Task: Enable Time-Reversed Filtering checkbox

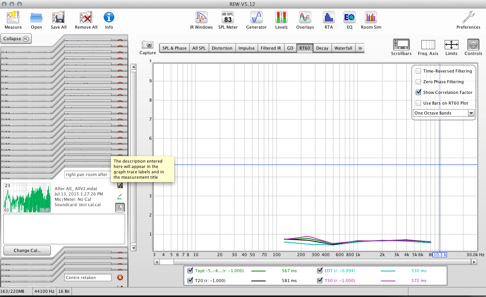Action: [x=418, y=71]
